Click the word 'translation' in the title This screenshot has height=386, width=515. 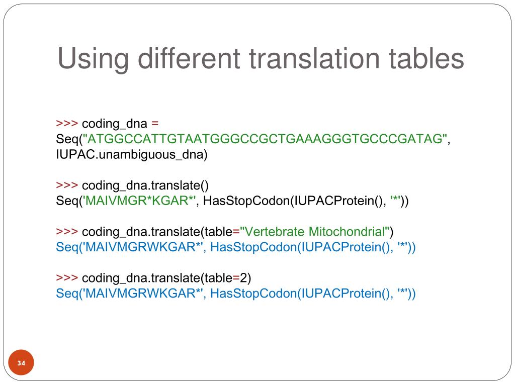(314, 58)
